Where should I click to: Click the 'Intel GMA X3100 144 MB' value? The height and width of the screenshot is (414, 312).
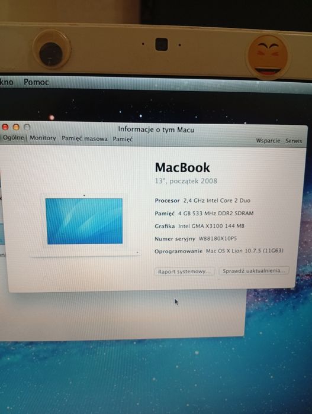pos(211,226)
